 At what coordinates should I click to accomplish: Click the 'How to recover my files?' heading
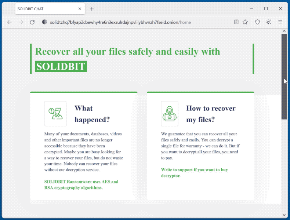[211, 114]
